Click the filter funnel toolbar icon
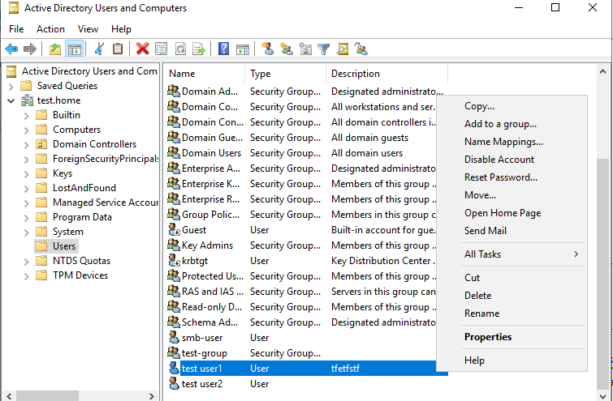 324,49
